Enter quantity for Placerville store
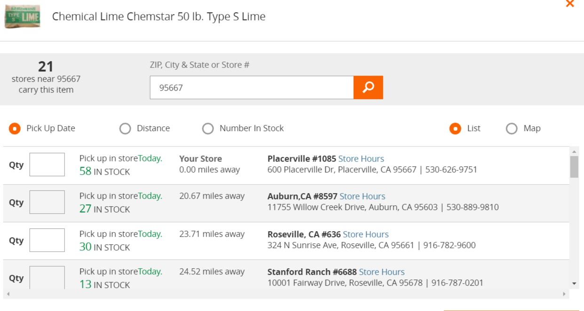The image size is (584, 311). click(47, 165)
